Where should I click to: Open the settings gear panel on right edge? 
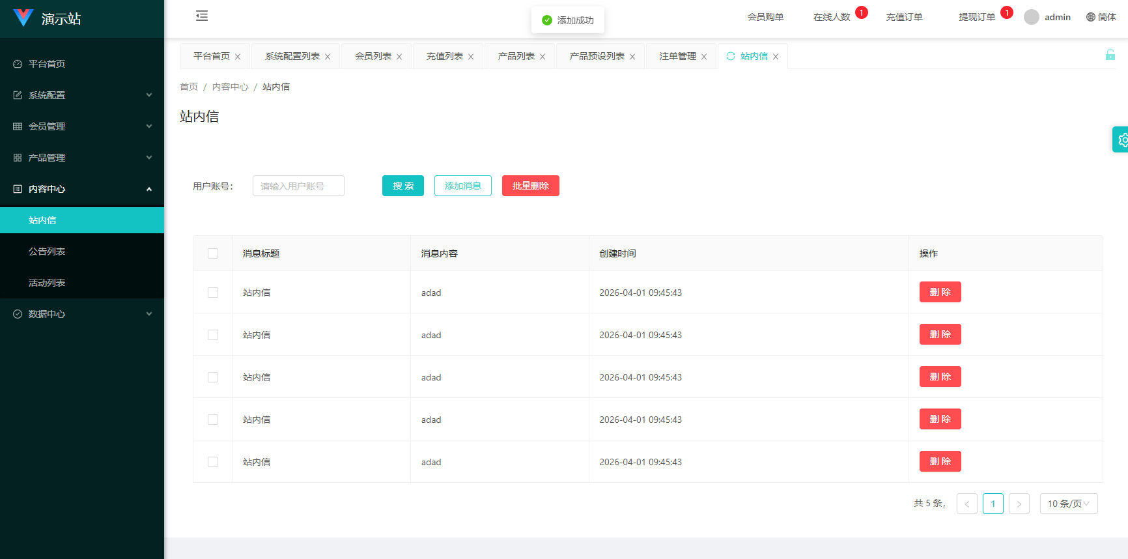(x=1121, y=139)
